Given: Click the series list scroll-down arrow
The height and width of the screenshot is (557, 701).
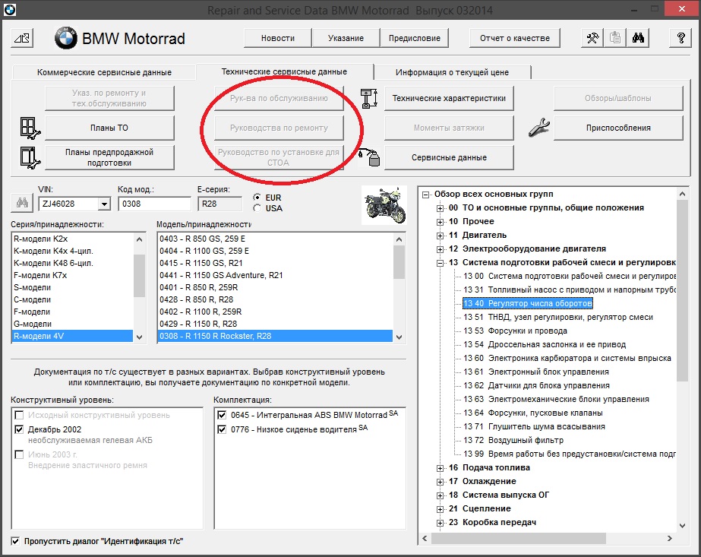Looking at the screenshot, I should point(139,337).
